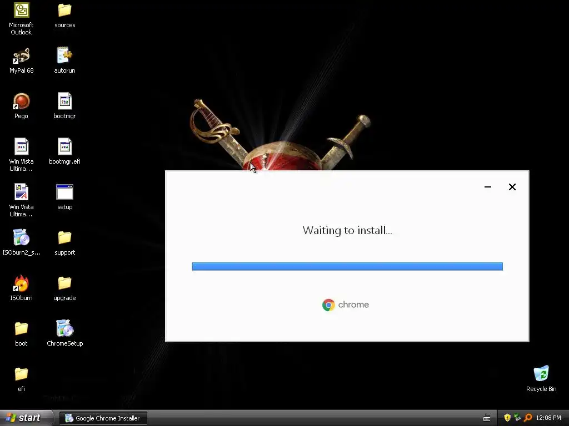Select the ISOburn flame shortcut
The image size is (569, 426).
(x=22, y=283)
